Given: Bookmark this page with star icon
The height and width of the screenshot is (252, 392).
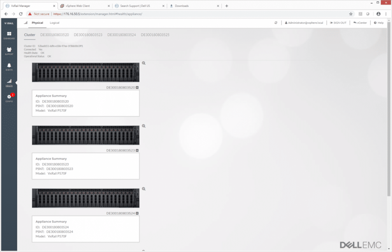Looking at the screenshot, I should [x=351, y=14].
